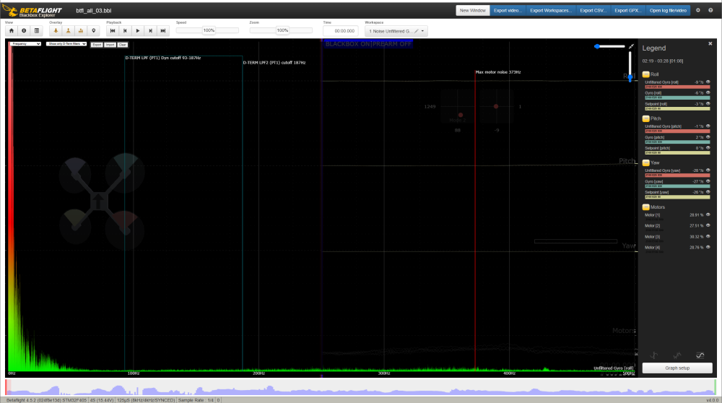Open the help question mark icon
Screen dimensions: 722x403
pyautogui.click(x=710, y=10)
